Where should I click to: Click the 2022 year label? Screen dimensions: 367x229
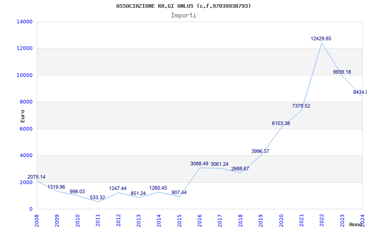[x=322, y=220]
